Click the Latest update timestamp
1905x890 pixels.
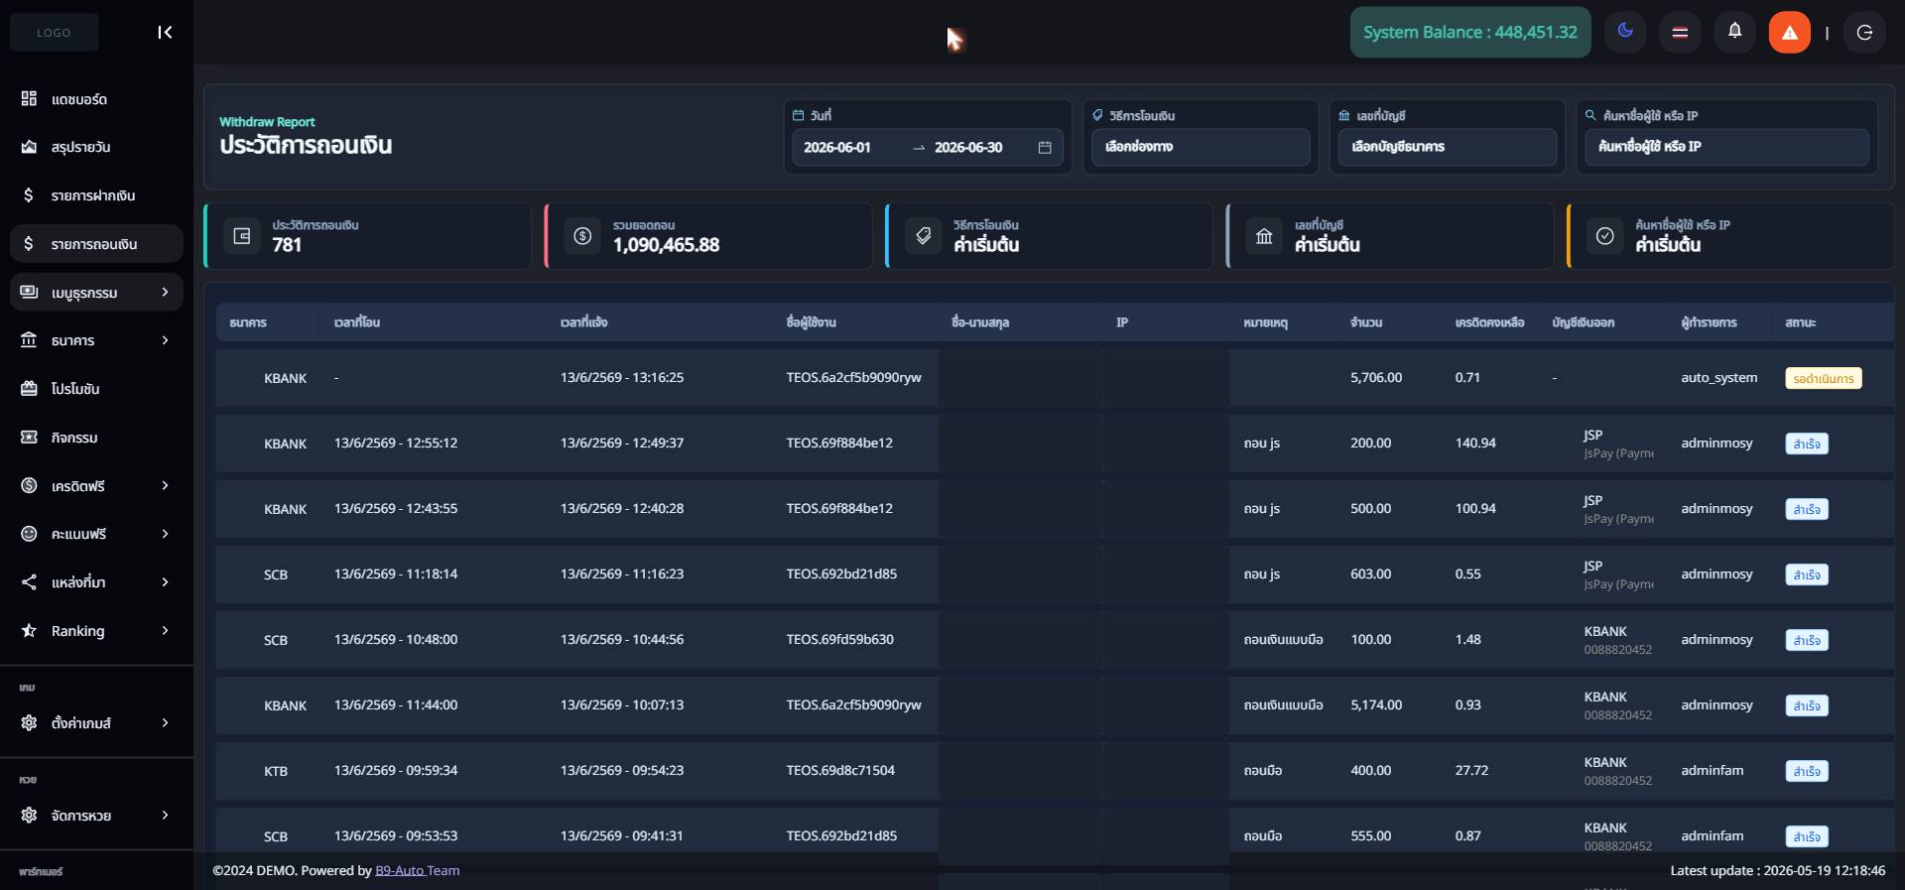coord(1778,870)
